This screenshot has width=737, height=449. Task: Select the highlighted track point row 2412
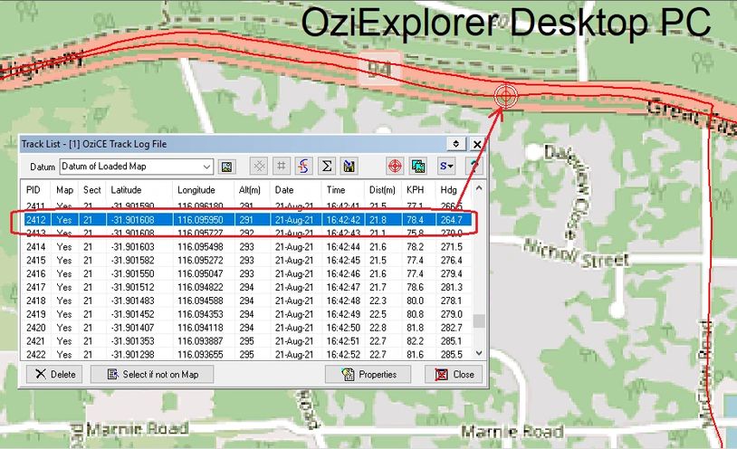(x=248, y=220)
